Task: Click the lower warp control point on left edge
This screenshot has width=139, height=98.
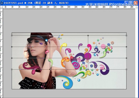Action: click(x=12, y=58)
